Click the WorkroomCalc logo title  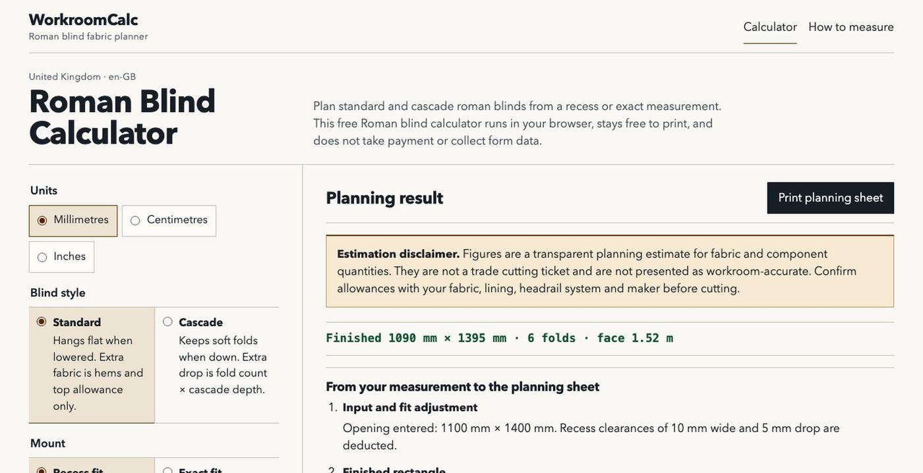[84, 20]
